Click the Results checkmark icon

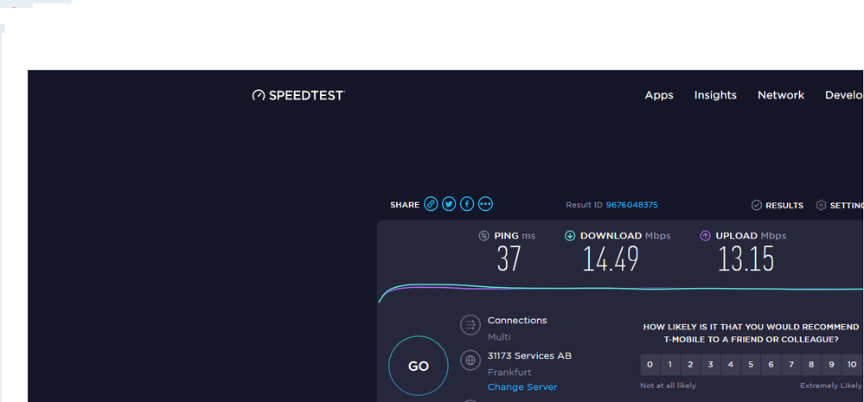tap(757, 206)
